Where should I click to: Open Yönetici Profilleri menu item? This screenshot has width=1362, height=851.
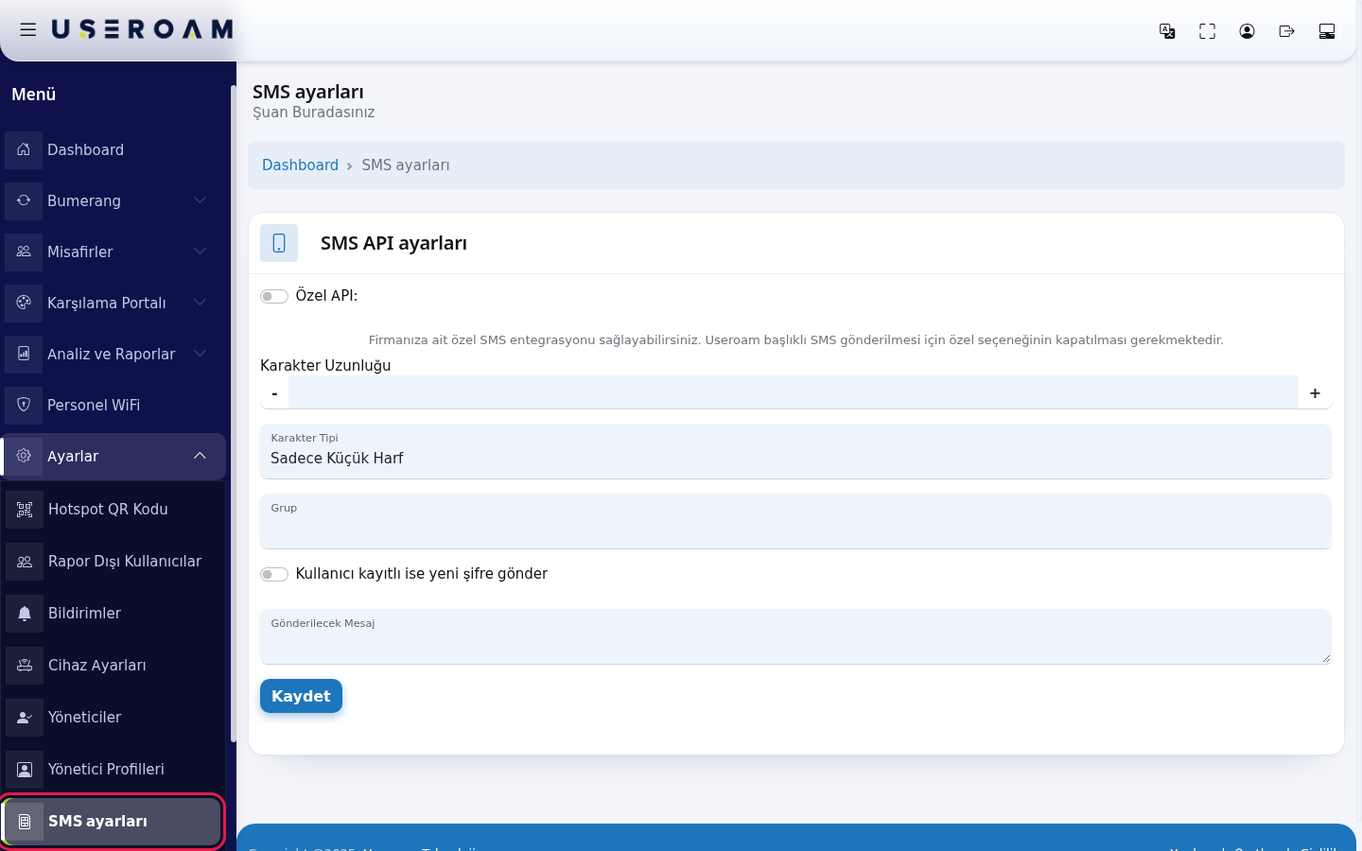pyautogui.click(x=113, y=769)
